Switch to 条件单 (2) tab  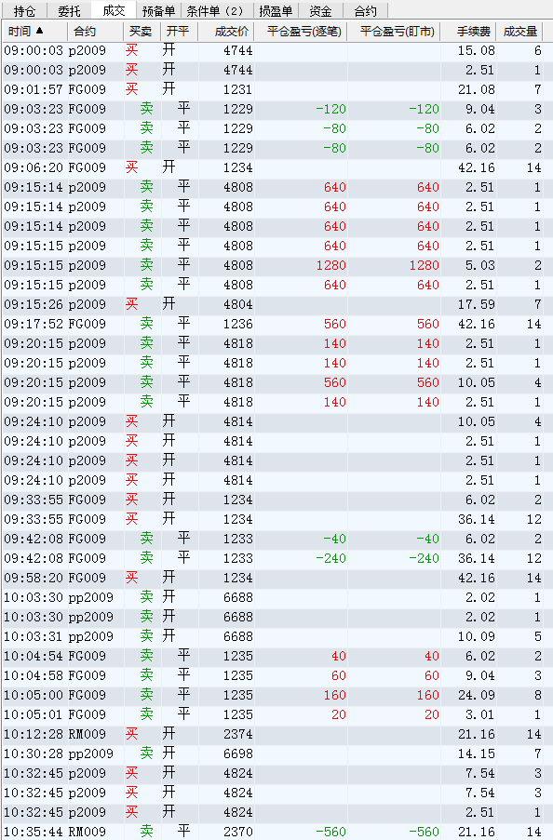pyautogui.click(x=217, y=11)
